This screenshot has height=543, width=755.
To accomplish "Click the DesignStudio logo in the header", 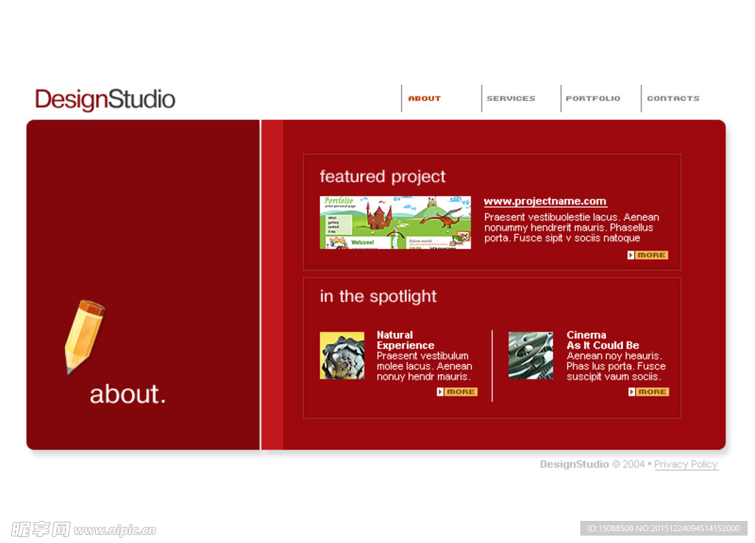I will coord(105,99).
